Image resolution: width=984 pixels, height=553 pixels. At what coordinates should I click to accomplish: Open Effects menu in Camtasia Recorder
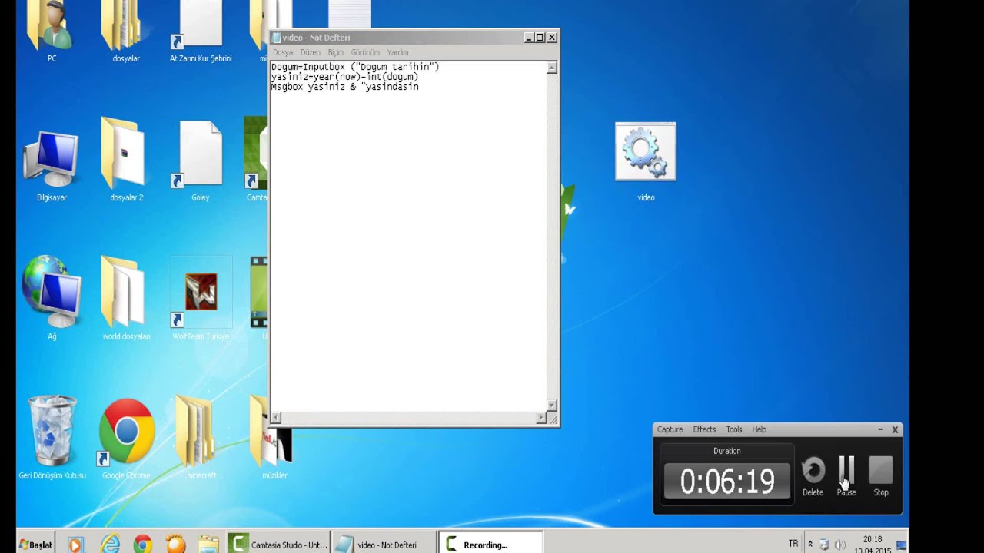tap(704, 429)
